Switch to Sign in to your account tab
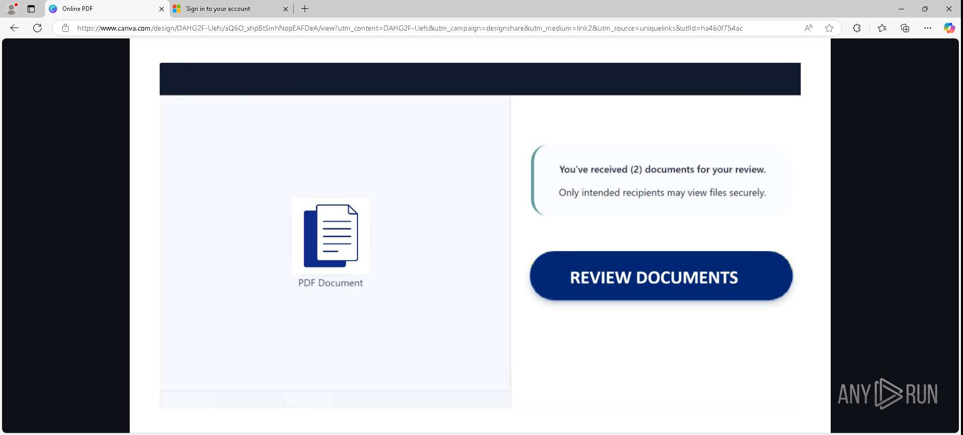Image resolution: width=963 pixels, height=435 pixels. (231, 9)
